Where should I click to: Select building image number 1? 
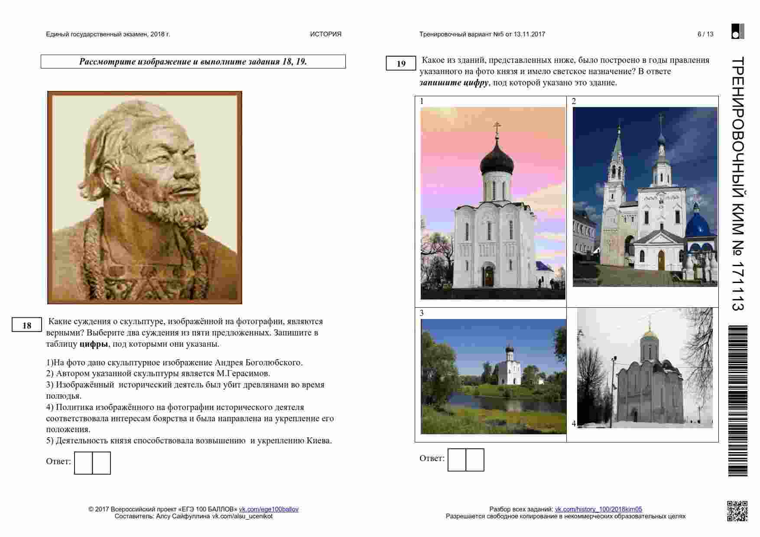(493, 203)
